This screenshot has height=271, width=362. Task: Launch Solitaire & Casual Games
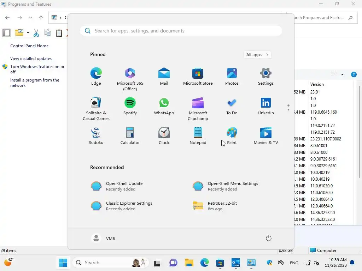(96, 109)
